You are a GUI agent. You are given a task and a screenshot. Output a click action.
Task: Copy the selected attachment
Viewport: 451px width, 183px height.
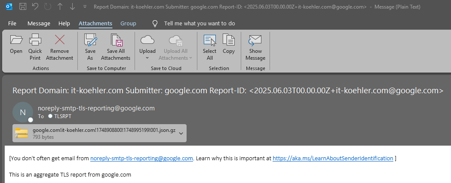click(x=229, y=44)
